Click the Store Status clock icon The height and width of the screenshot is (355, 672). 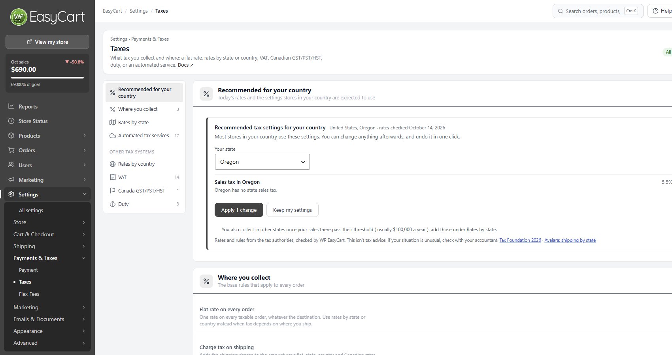tap(11, 121)
